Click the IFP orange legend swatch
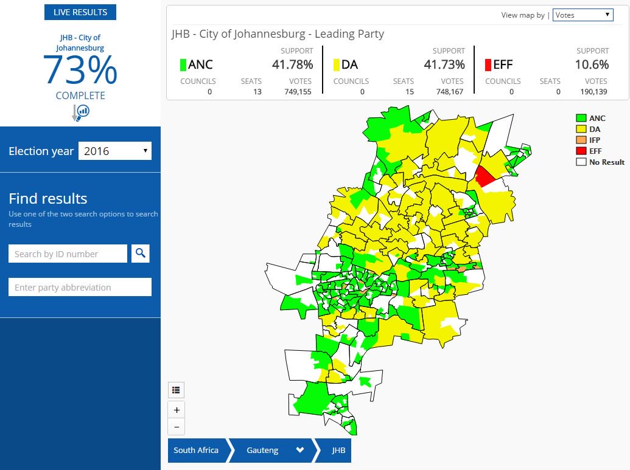This screenshot has height=470, width=630. point(581,140)
